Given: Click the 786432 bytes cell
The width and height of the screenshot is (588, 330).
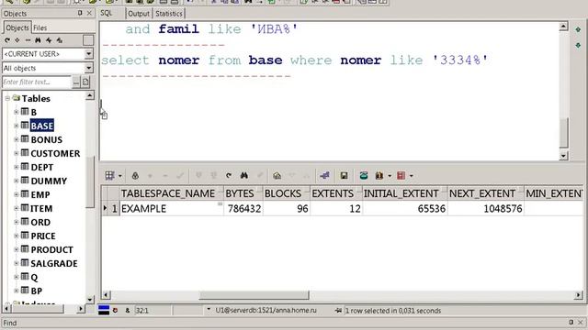Looking at the screenshot, I should [243, 208].
